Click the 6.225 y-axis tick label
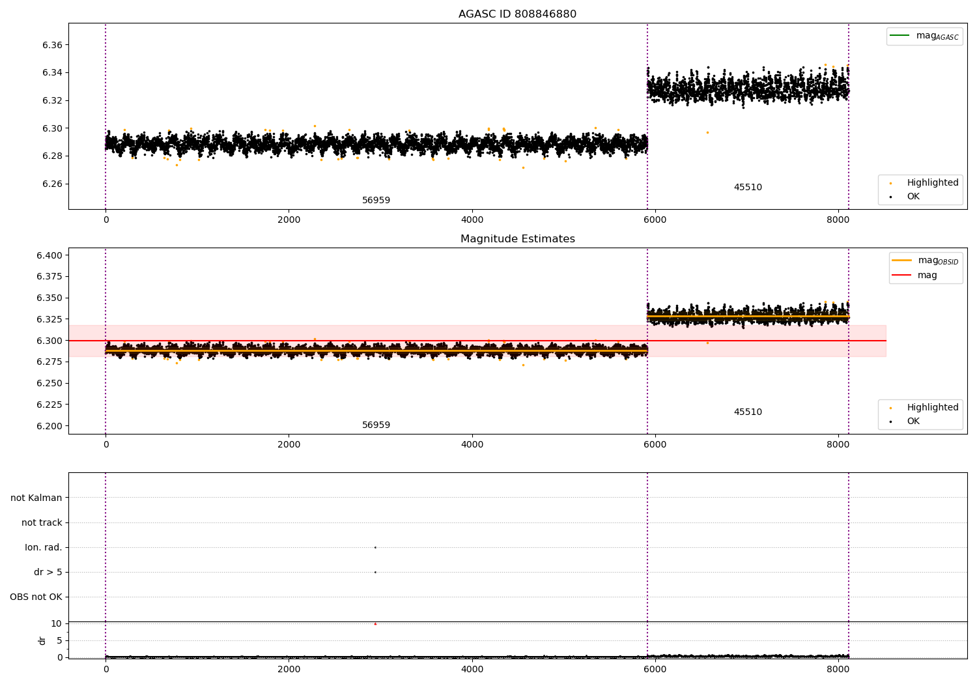 pos(50,405)
